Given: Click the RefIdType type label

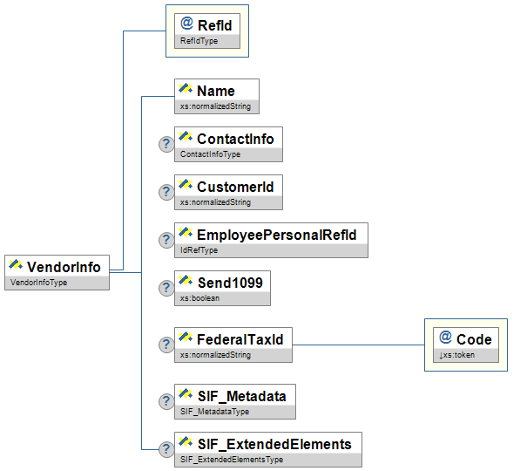Looking at the screenshot, I should (x=199, y=41).
